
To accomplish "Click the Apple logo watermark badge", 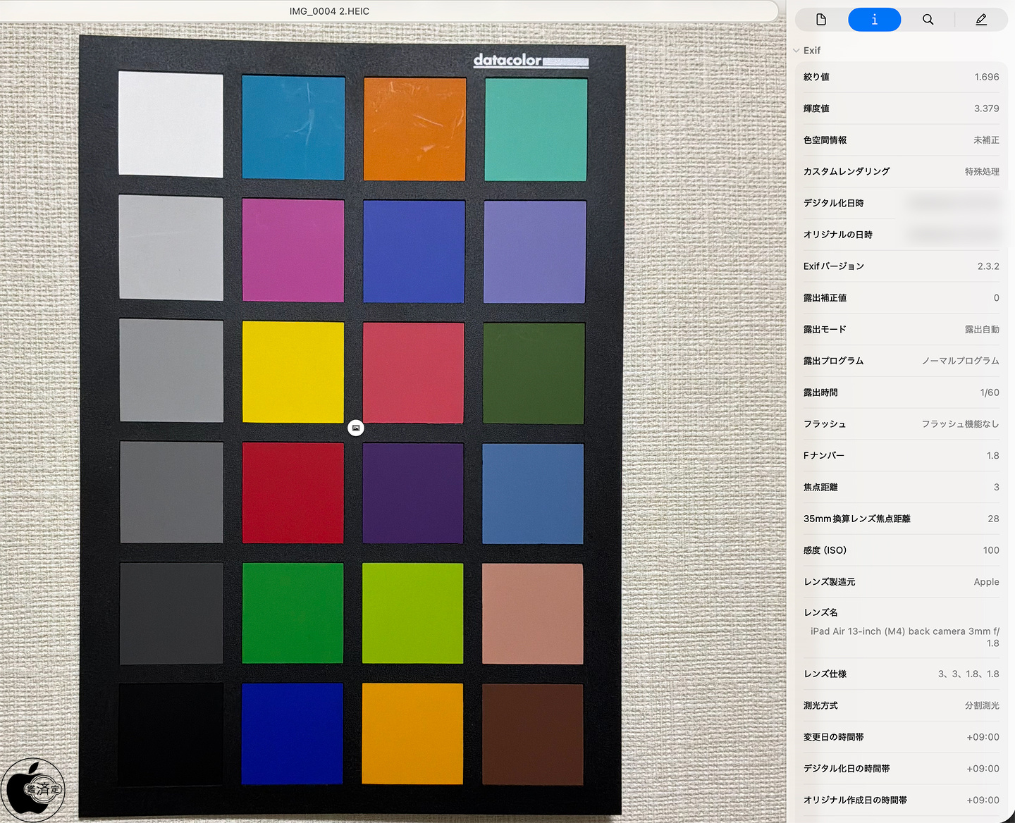I will point(33,789).
